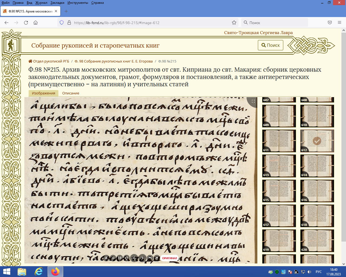Rotate the manuscript image right
The height and width of the screenshot is (277, 346).
[x=156, y=258]
